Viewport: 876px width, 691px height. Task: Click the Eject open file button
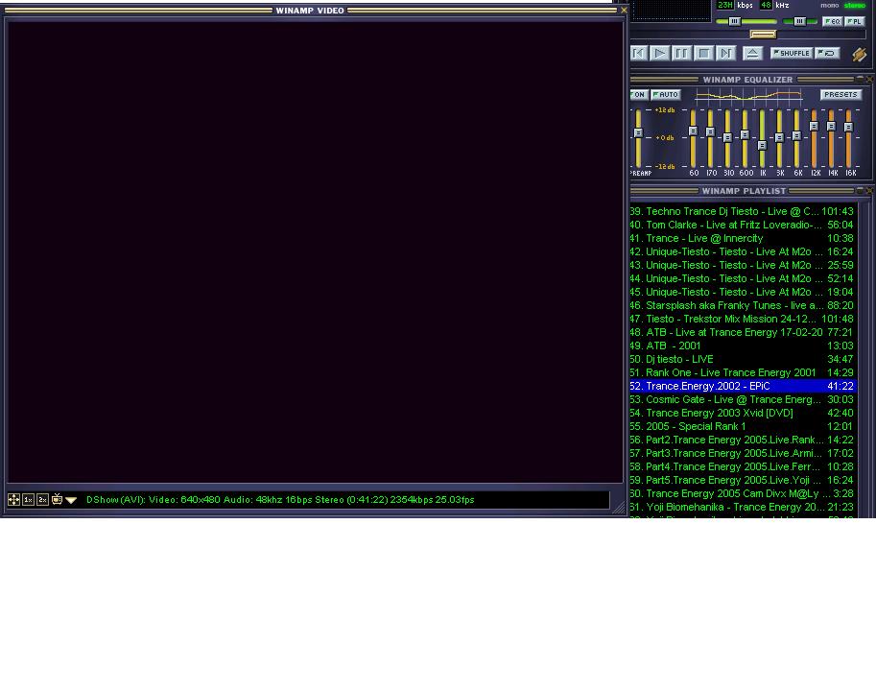coord(753,54)
